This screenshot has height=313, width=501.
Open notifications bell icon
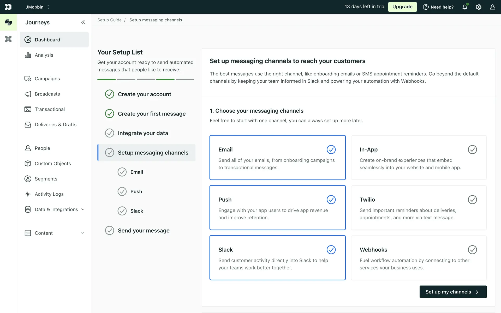tap(465, 7)
